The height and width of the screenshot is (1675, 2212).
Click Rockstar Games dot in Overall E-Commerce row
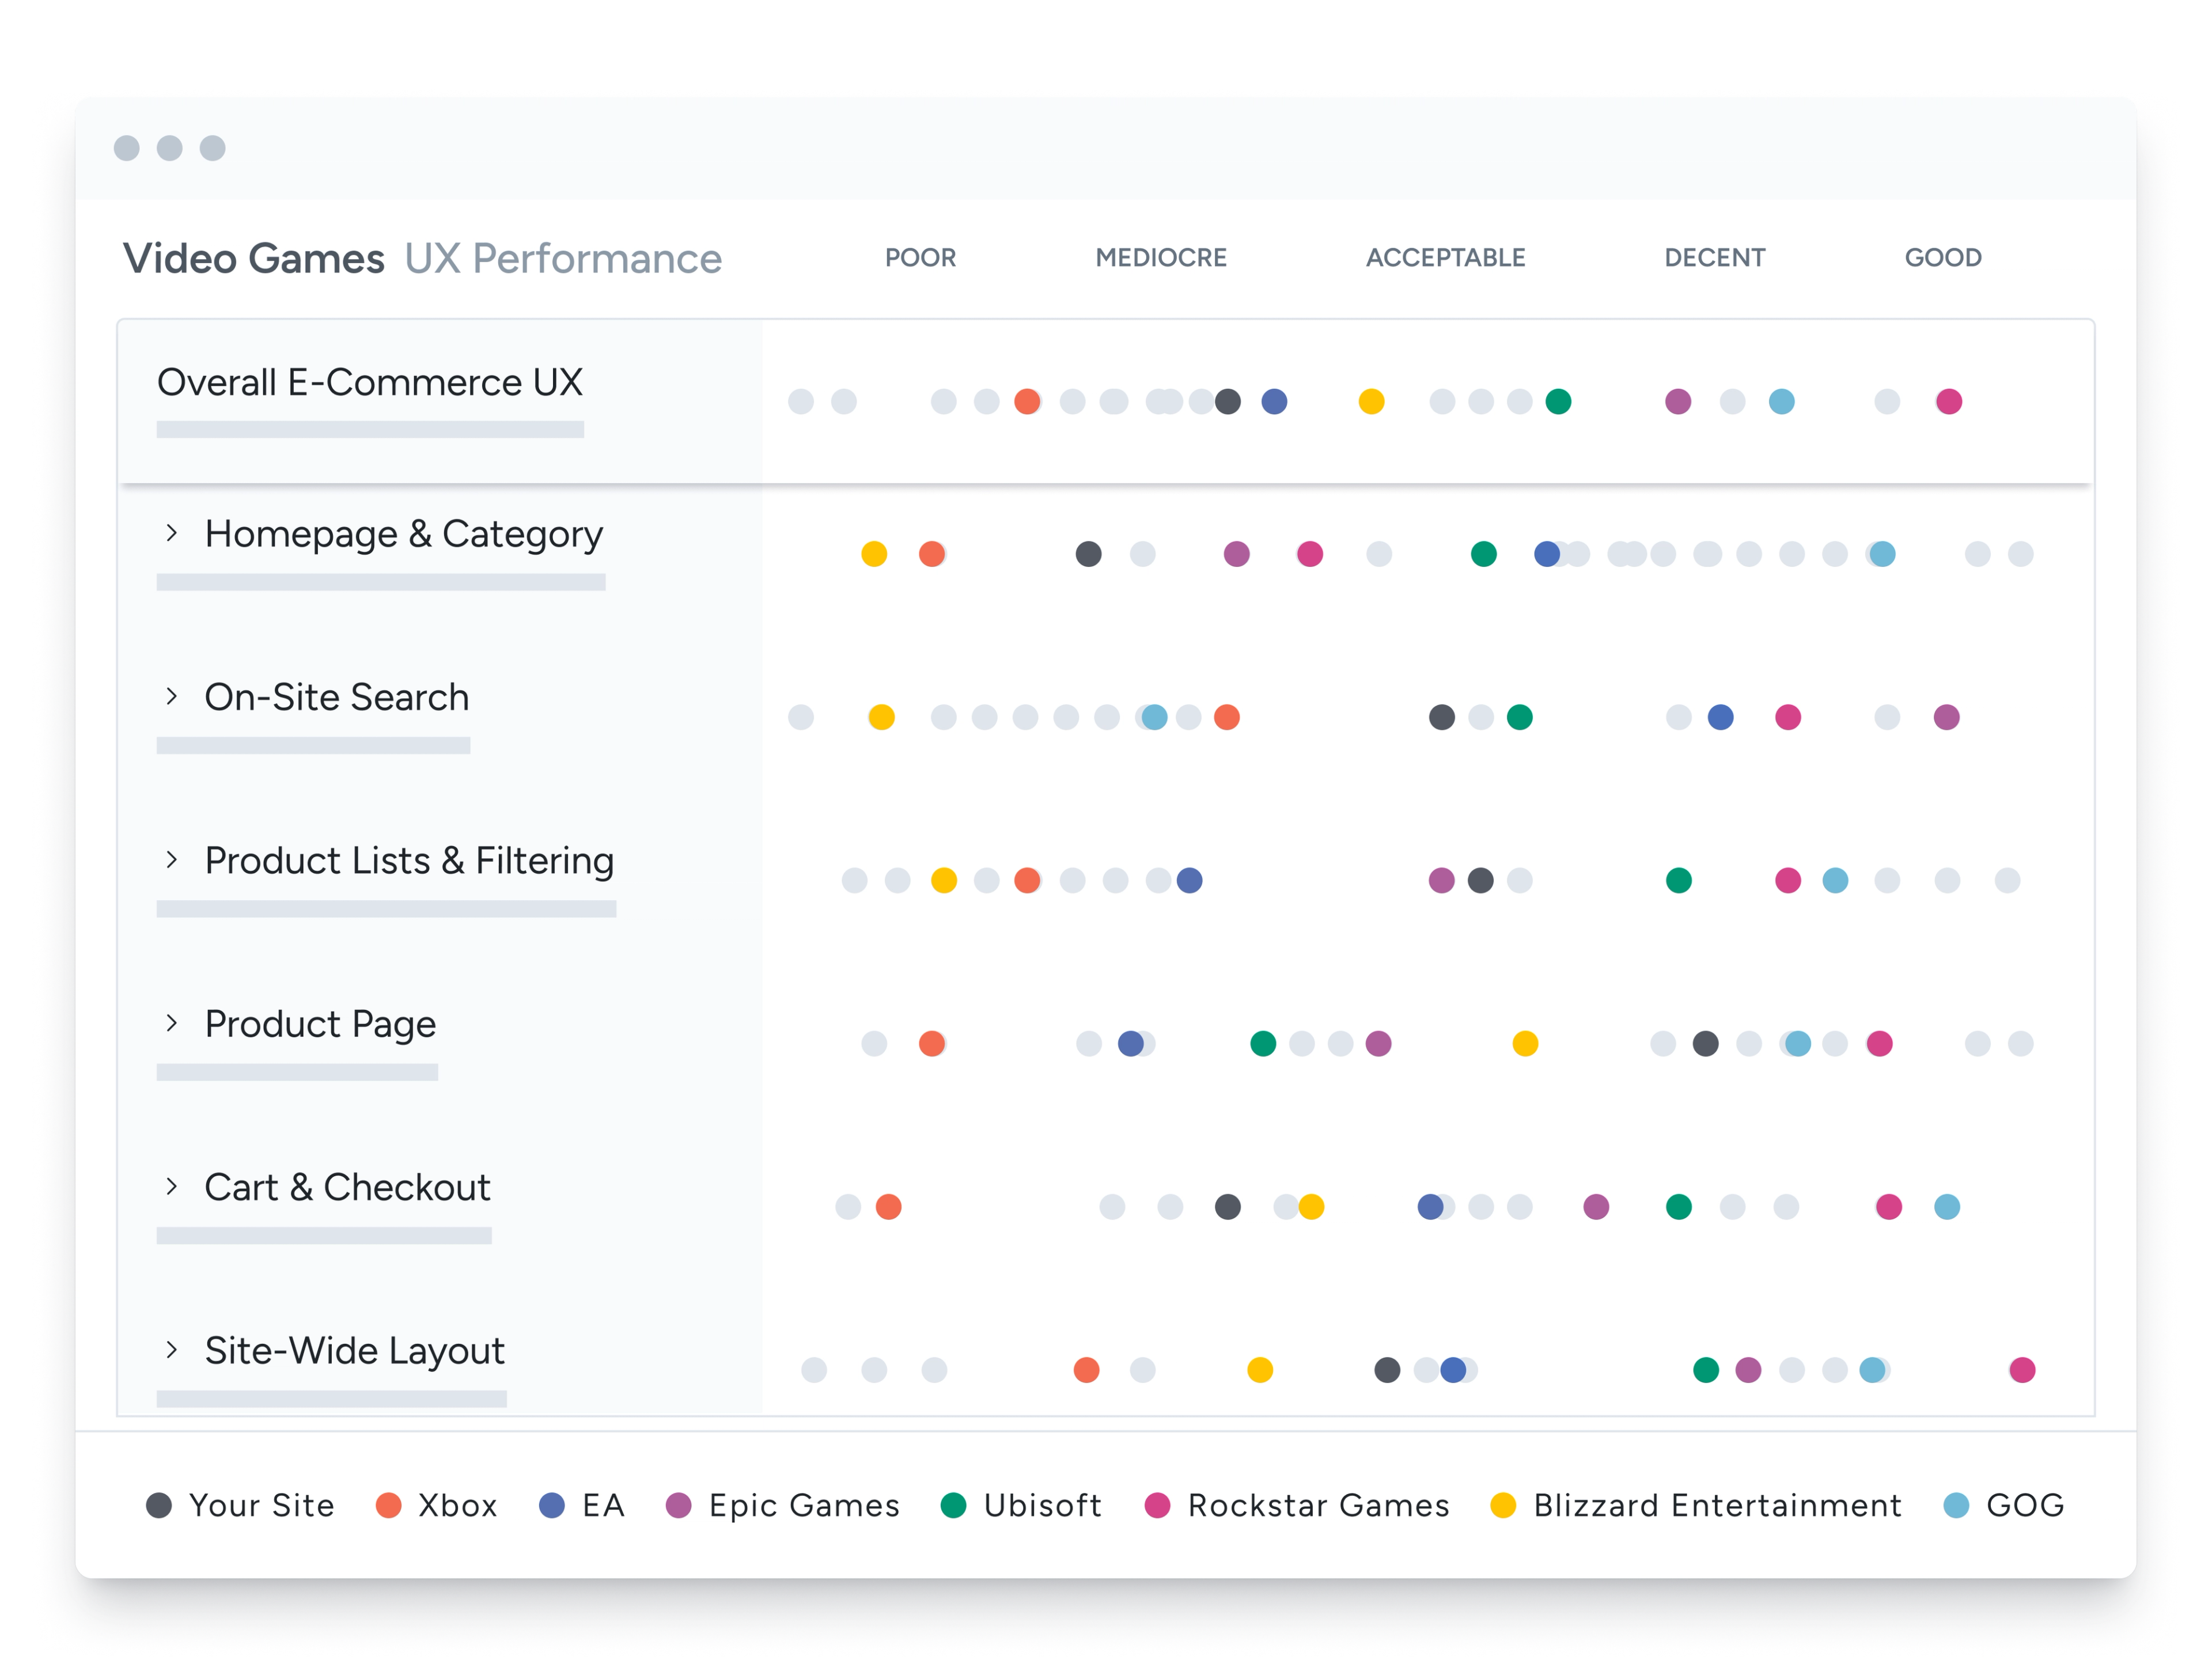[1949, 402]
